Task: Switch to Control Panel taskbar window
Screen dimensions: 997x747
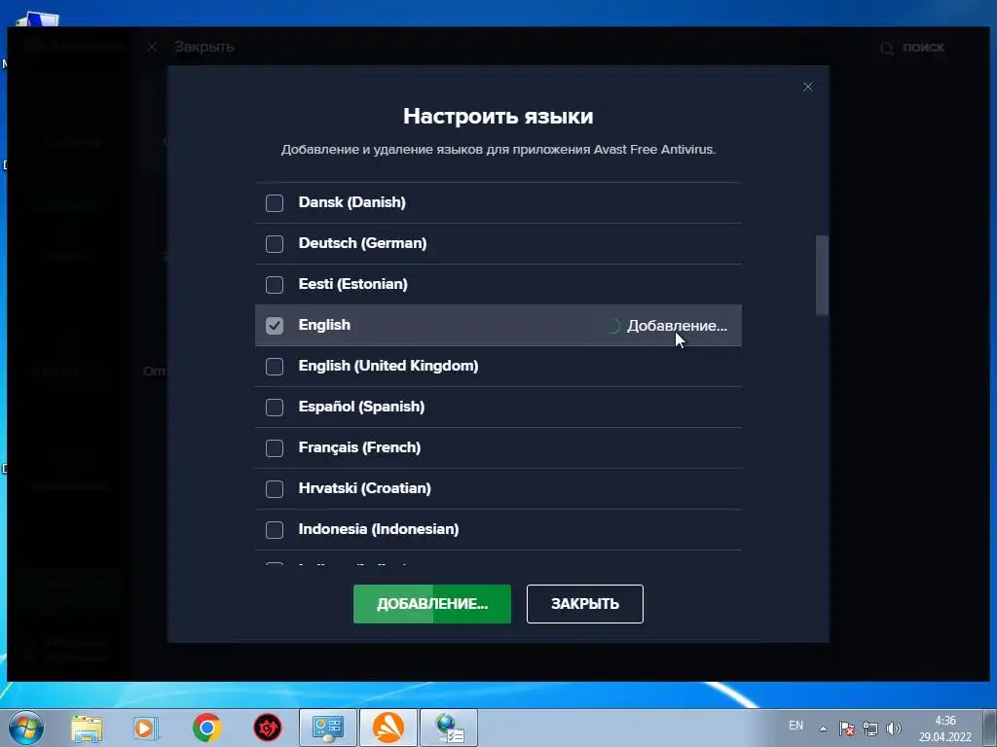Action: point(328,728)
